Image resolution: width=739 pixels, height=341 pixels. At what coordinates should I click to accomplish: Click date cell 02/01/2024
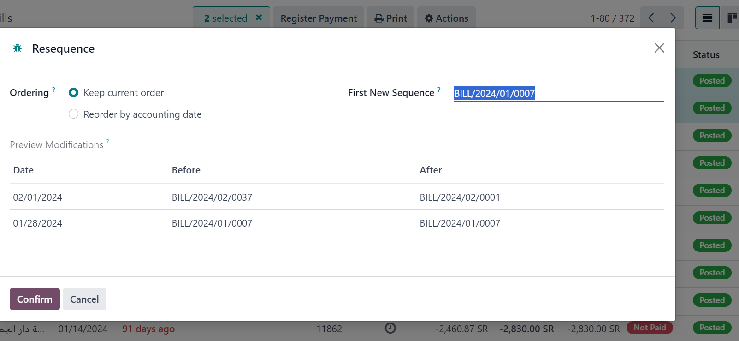click(x=38, y=197)
